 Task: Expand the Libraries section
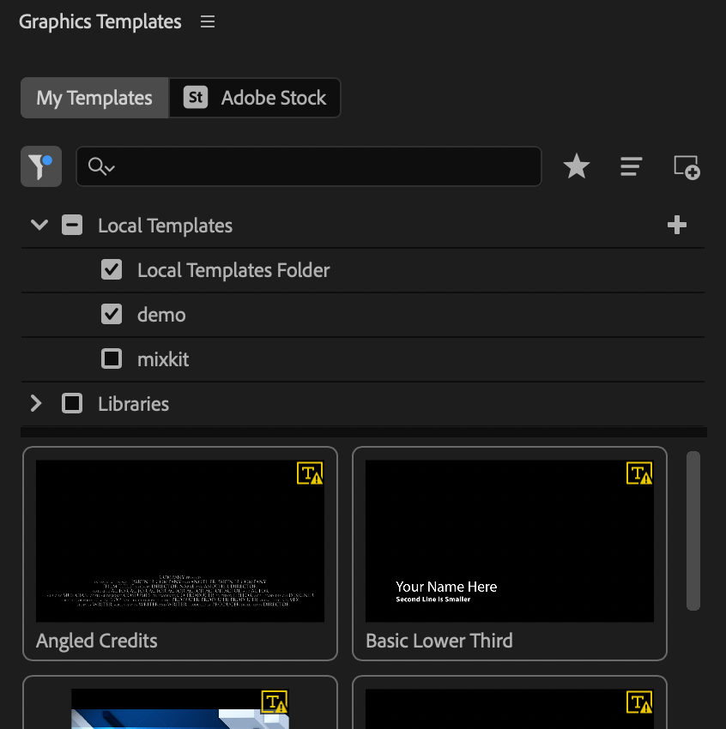tap(36, 404)
